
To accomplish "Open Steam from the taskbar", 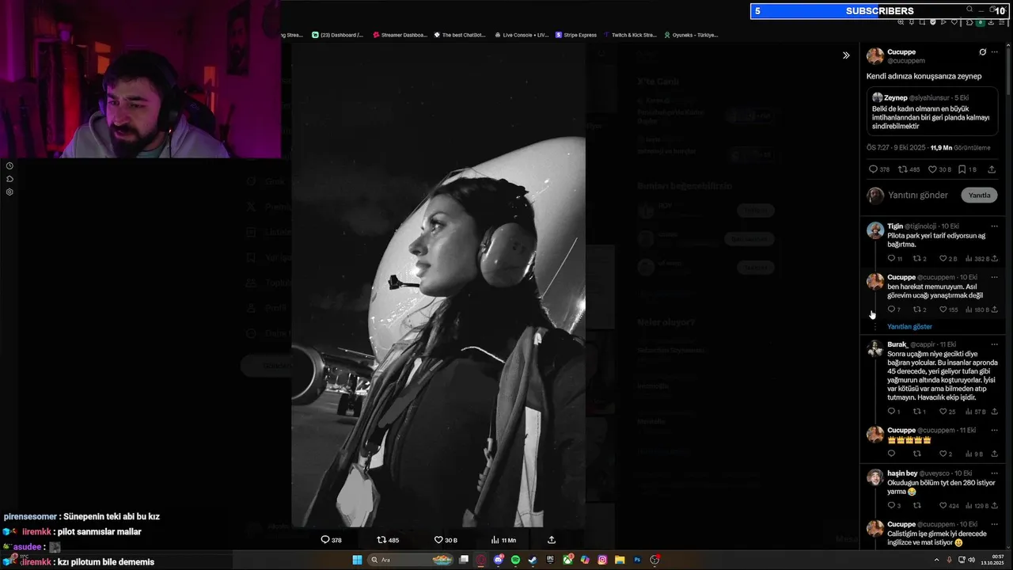I will pos(533,560).
